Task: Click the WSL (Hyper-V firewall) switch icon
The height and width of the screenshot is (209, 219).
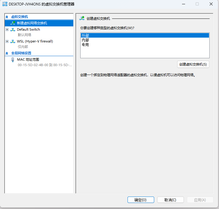Action: pos(13,42)
